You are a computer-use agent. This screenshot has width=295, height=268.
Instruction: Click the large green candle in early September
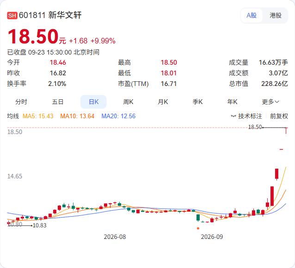point(198,218)
